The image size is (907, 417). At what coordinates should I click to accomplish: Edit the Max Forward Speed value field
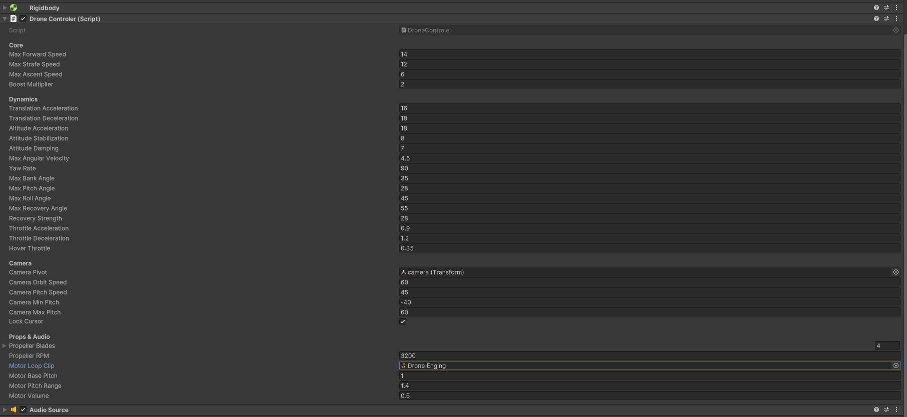tap(650, 54)
